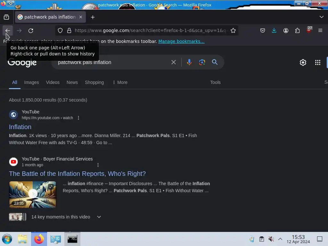This screenshot has width=328, height=246.
Task: Open the clipboard tray icon
Action: (x=261, y=239)
